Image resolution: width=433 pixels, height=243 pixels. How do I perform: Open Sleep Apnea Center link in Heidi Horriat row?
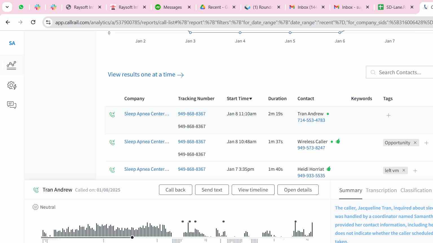pyautogui.click(x=147, y=169)
